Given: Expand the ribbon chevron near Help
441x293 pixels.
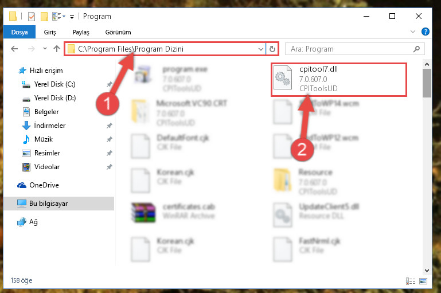Looking at the screenshot, I should pos(412,32).
